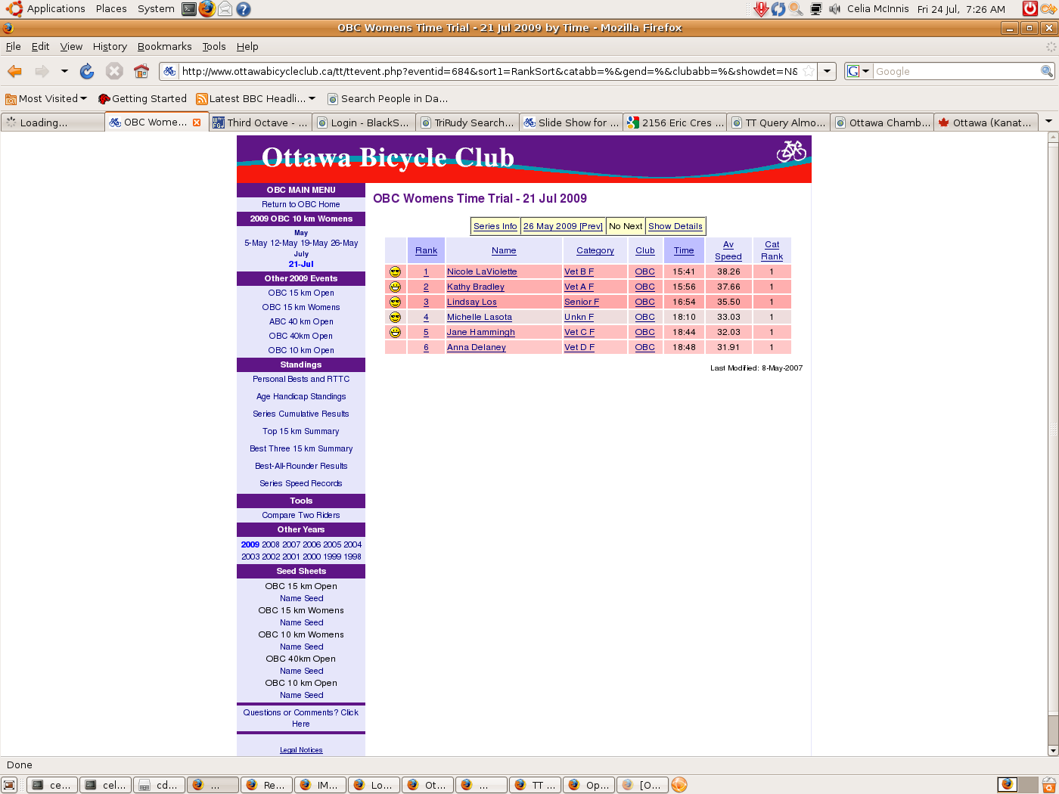The image size is (1059, 794).
Task: Open the list all tabs dropdown arrow
Action: 1048,122
